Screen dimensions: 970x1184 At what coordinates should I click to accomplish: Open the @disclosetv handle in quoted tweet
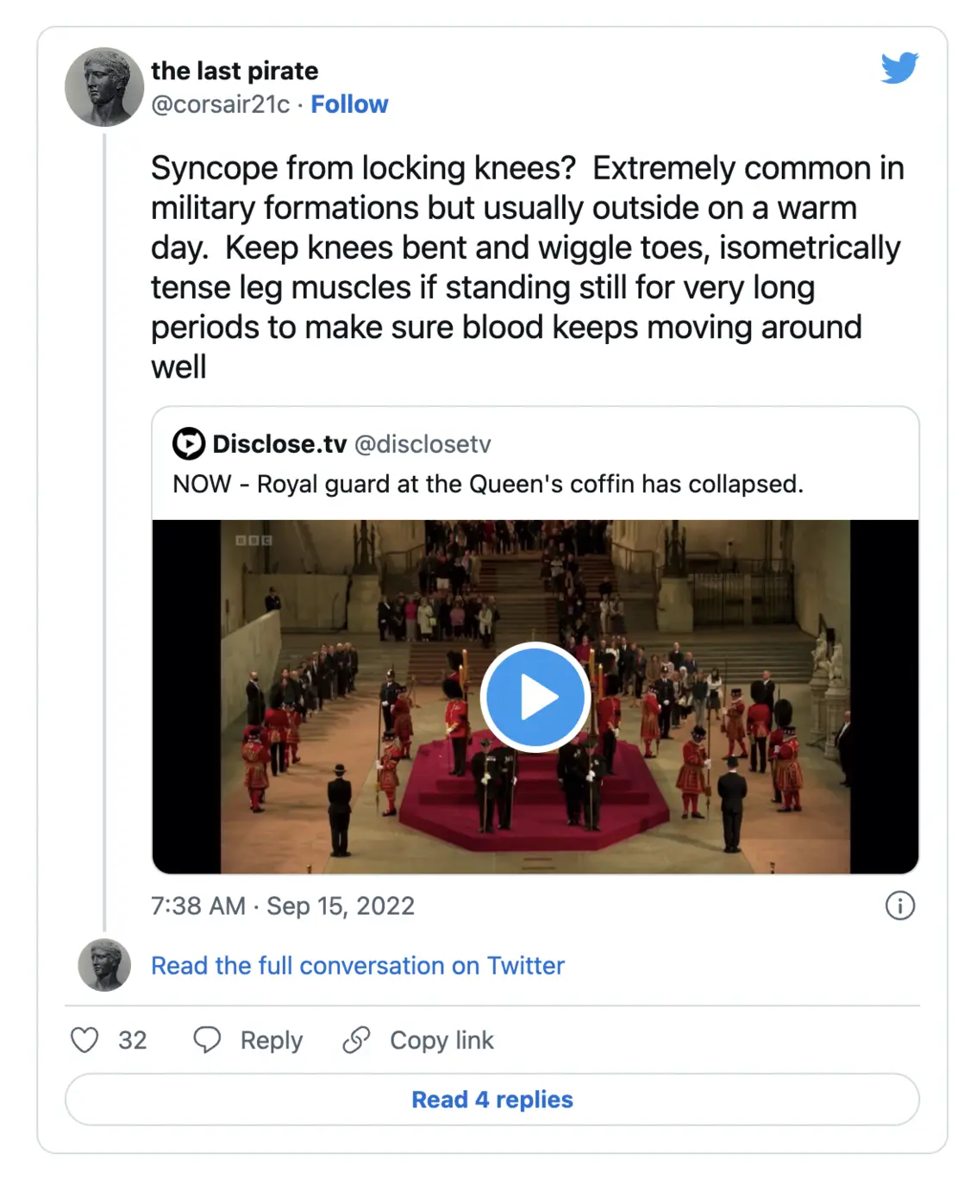pos(422,444)
